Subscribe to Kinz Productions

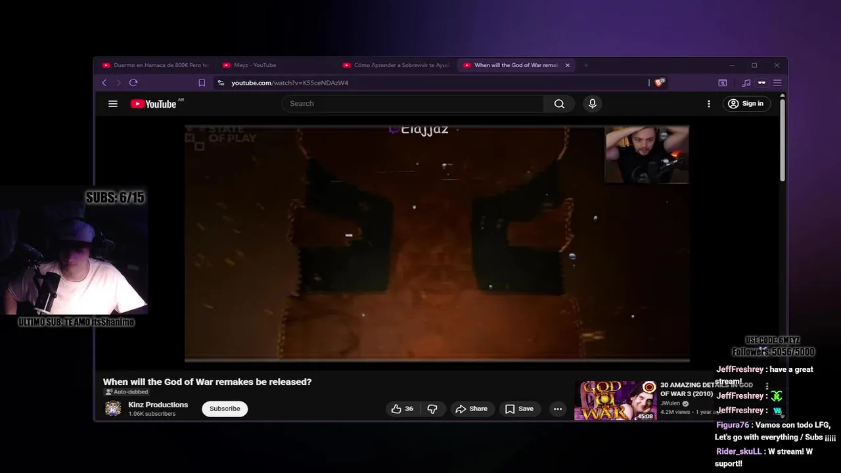tap(225, 409)
